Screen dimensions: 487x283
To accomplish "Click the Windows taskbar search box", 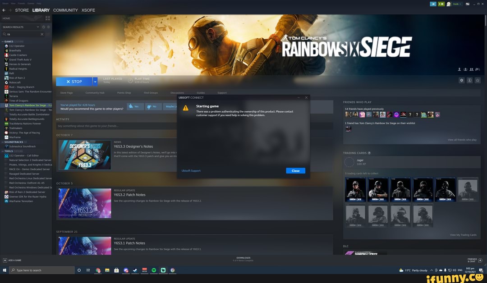I will [42, 270].
